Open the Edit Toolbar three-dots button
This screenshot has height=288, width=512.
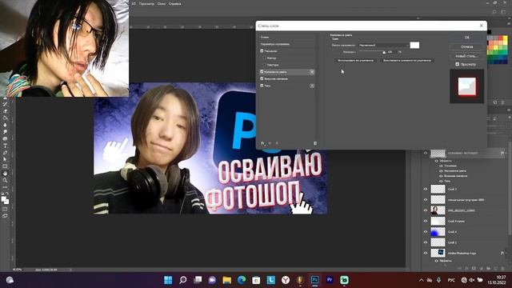5,187
